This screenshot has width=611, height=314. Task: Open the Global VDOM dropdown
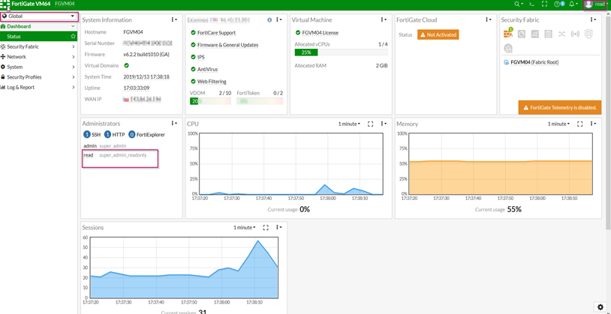pyautogui.click(x=39, y=16)
